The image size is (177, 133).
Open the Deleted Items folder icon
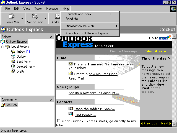(13, 66)
